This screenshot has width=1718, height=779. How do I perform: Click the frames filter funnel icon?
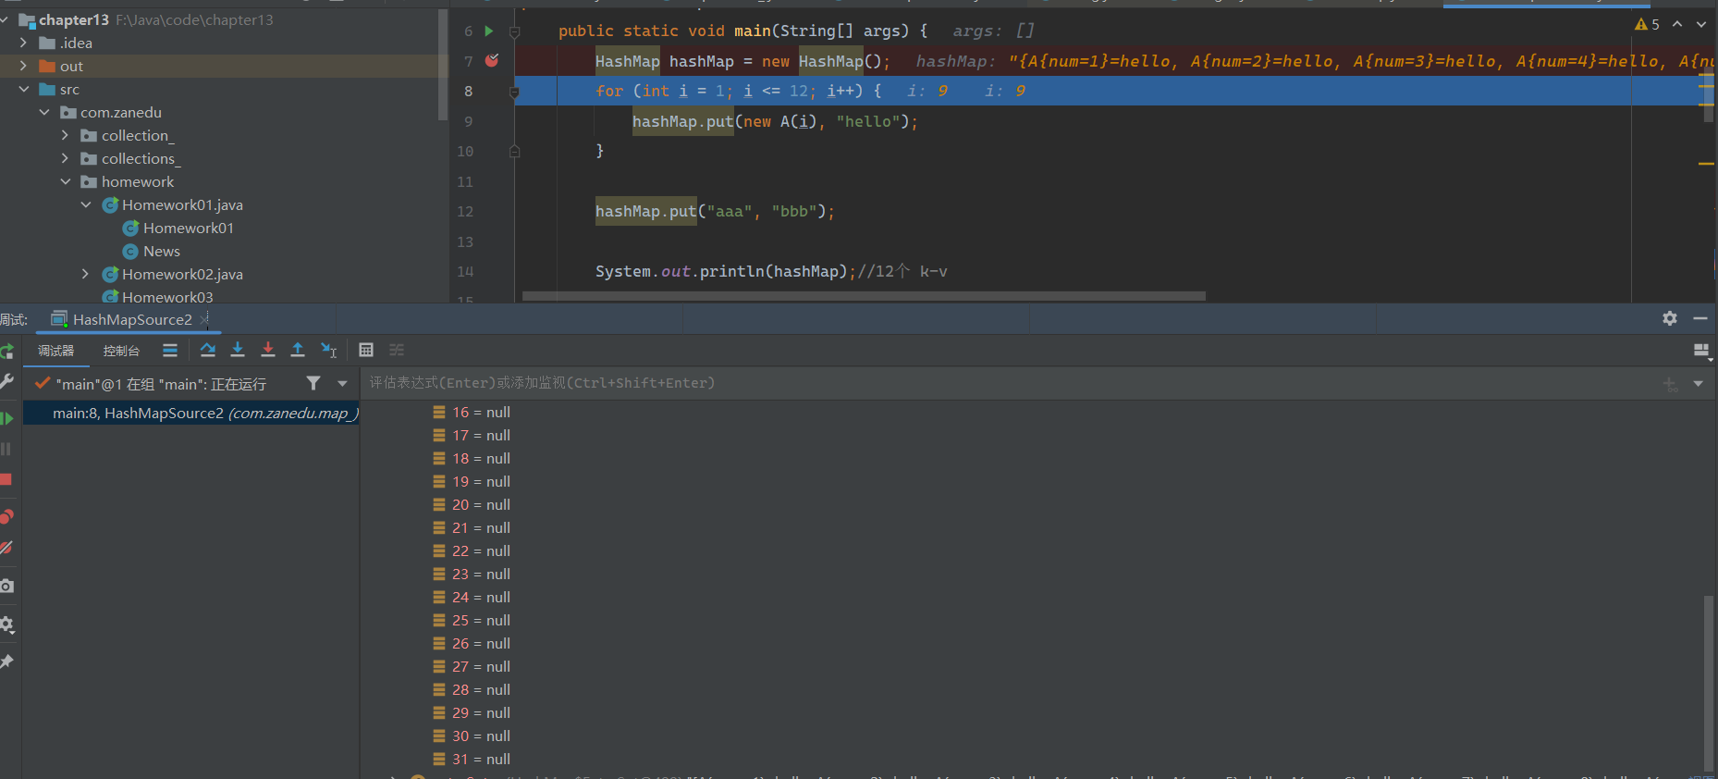pos(313,383)
